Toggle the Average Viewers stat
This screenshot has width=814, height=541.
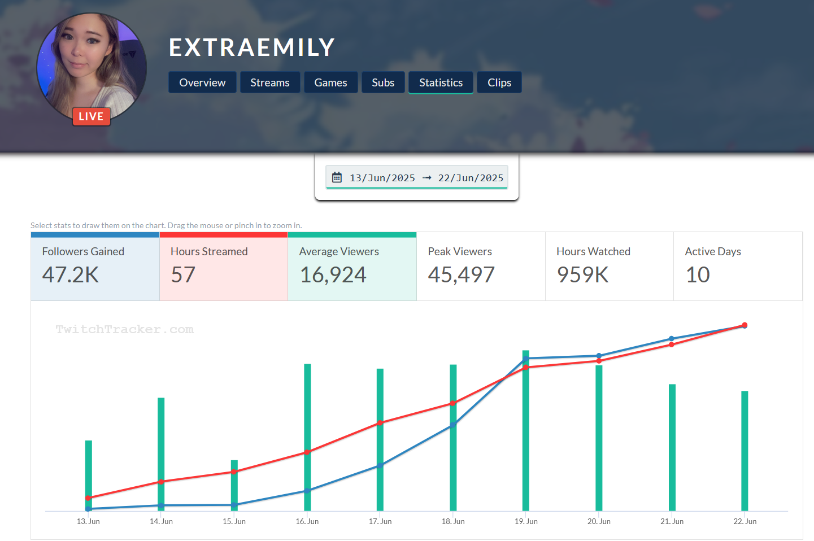pos(352,266)
